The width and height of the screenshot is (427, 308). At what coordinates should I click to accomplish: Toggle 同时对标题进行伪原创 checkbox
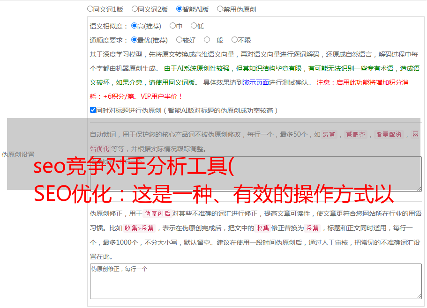93,110
